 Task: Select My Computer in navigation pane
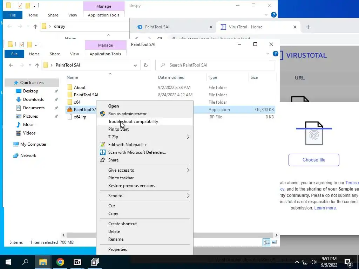pyautogui.click(x=33, y=144)
